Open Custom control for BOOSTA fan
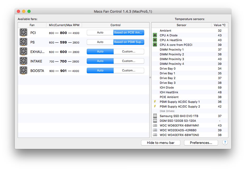Viewport: 246px width, 170px height. pyautogui.click(x=129, y=70)
